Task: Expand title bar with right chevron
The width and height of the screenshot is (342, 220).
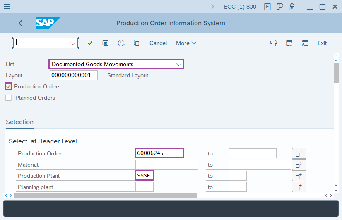Action: click(x=213, y=7)
